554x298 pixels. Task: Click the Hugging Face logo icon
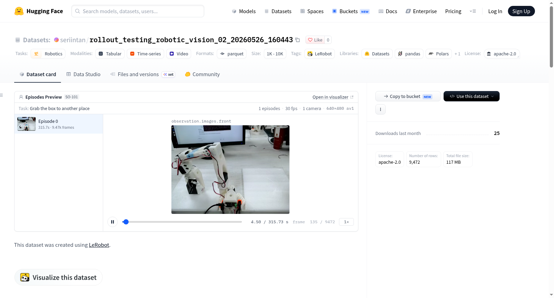point(19,11)
